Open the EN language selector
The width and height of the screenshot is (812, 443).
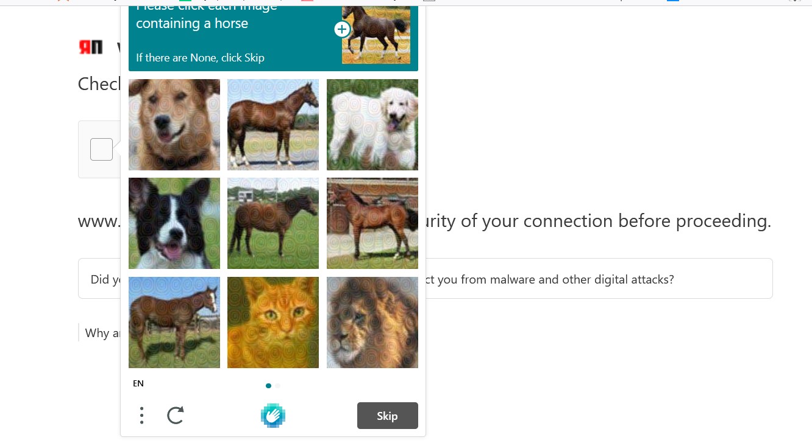(x=138, y=383)
